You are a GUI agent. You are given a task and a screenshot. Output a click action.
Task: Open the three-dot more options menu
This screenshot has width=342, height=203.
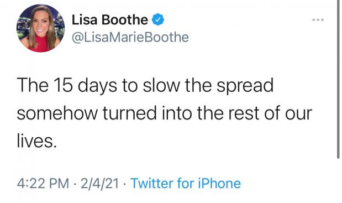318,20
